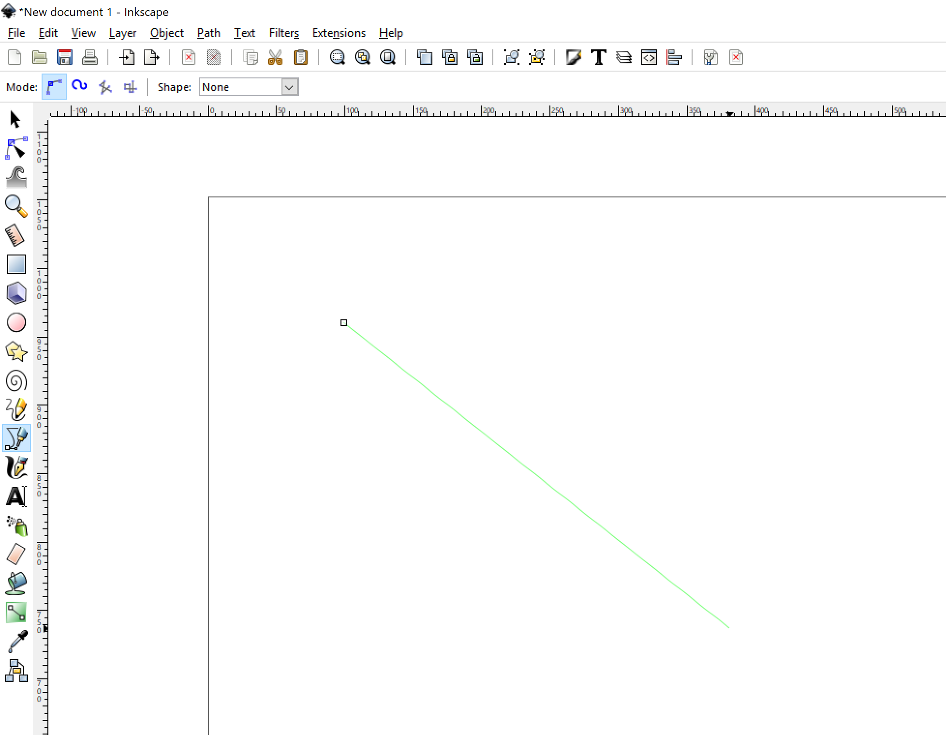946x735 pixels.
Task: Open the Filters menu
Action: click(x=283, y=33)
